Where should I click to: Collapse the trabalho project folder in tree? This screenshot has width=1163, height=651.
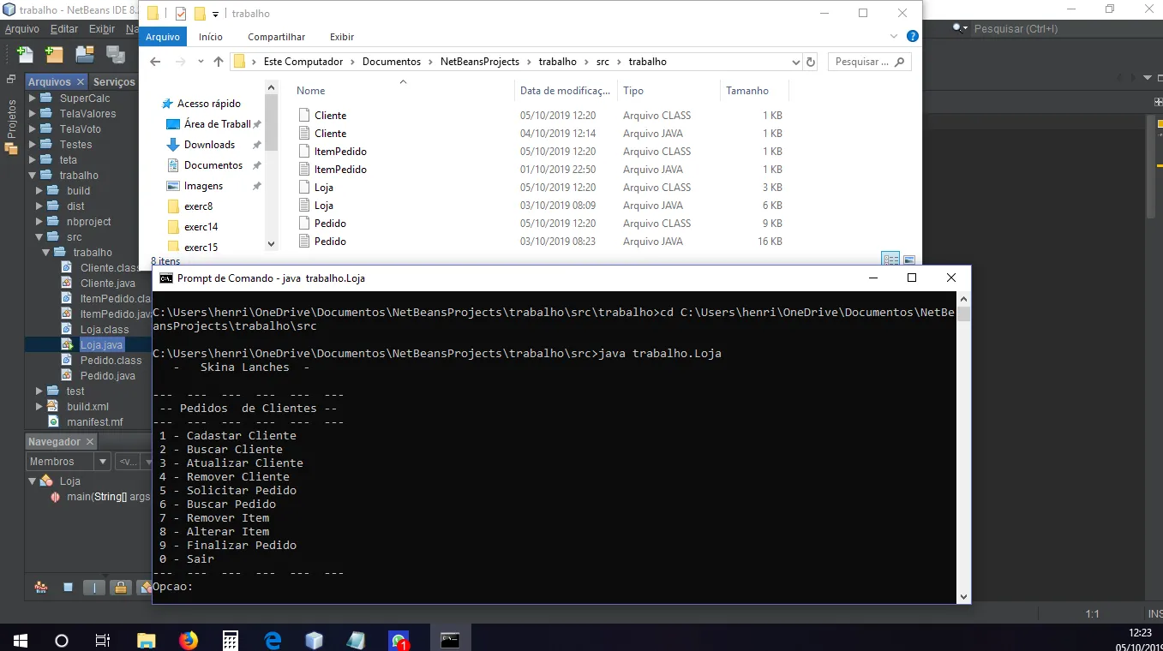click(33, 176)
